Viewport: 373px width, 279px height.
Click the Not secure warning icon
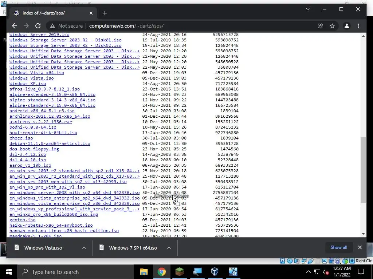(x=52, y=26)
